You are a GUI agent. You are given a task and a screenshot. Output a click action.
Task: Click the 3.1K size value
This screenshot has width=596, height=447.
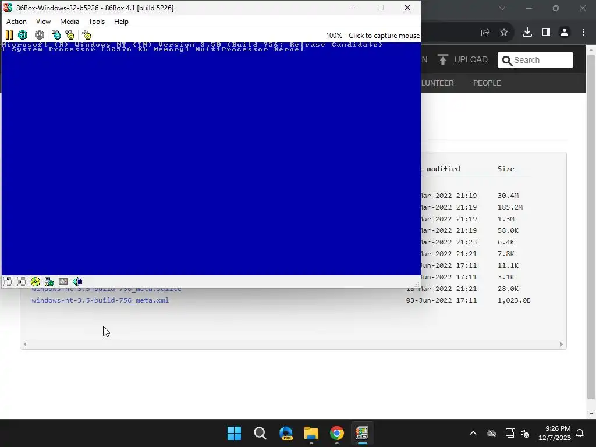point(506,277)
